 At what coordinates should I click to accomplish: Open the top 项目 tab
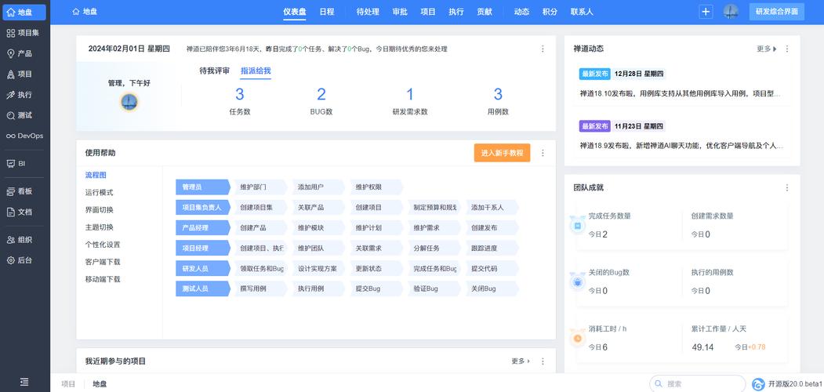(428, 12)
